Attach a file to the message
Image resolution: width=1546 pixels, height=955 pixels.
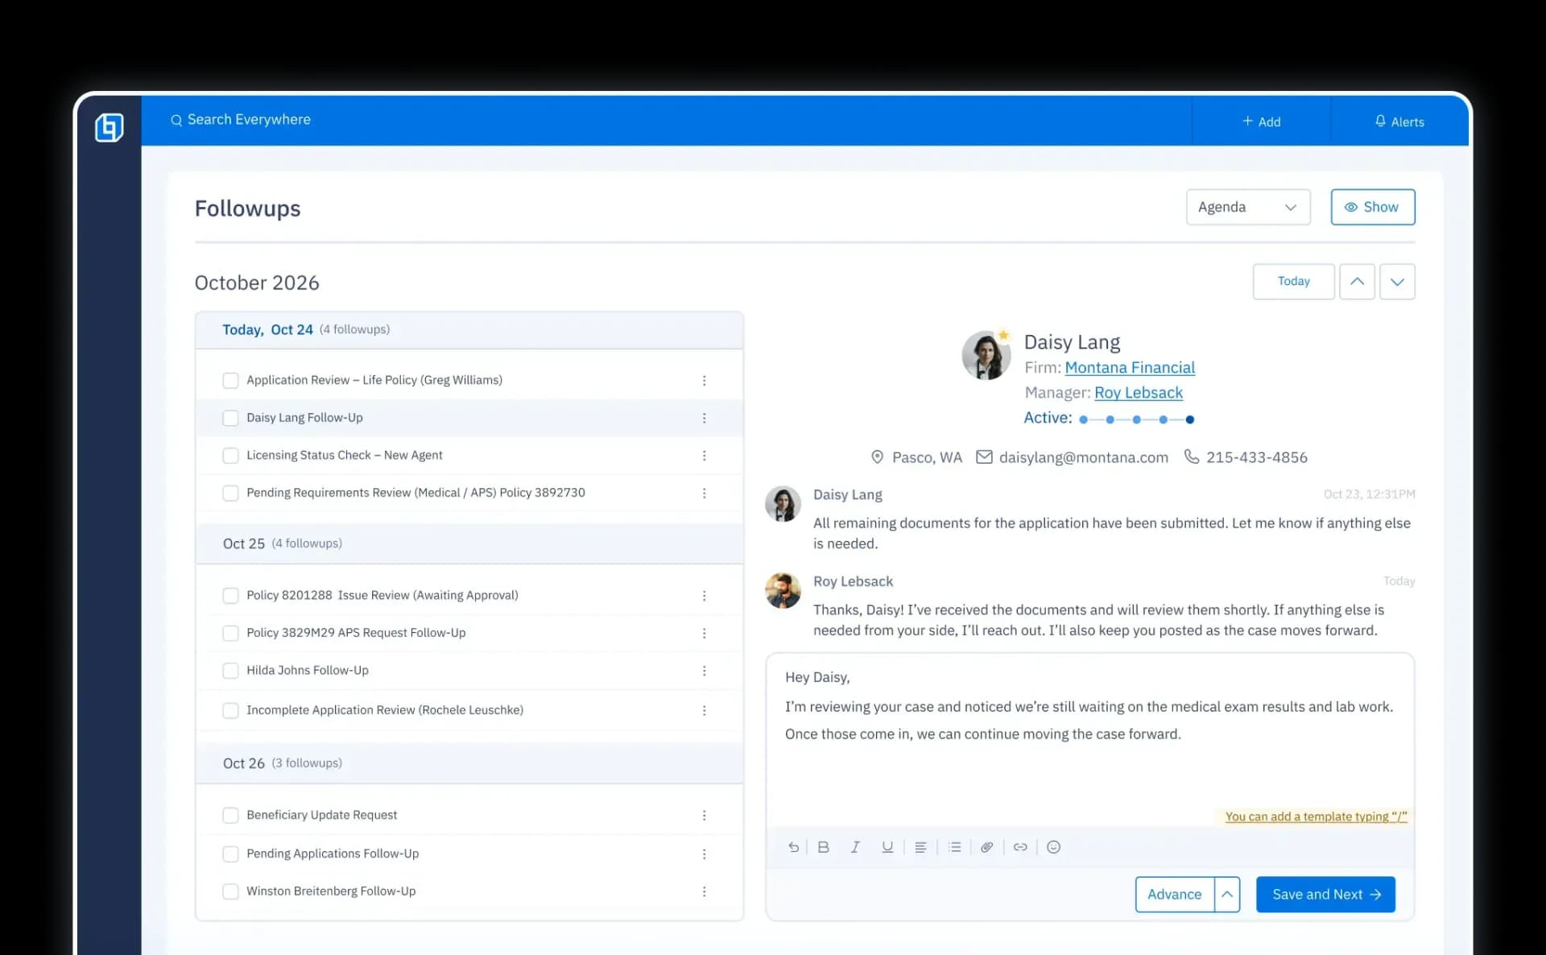[x=987, y=847]
